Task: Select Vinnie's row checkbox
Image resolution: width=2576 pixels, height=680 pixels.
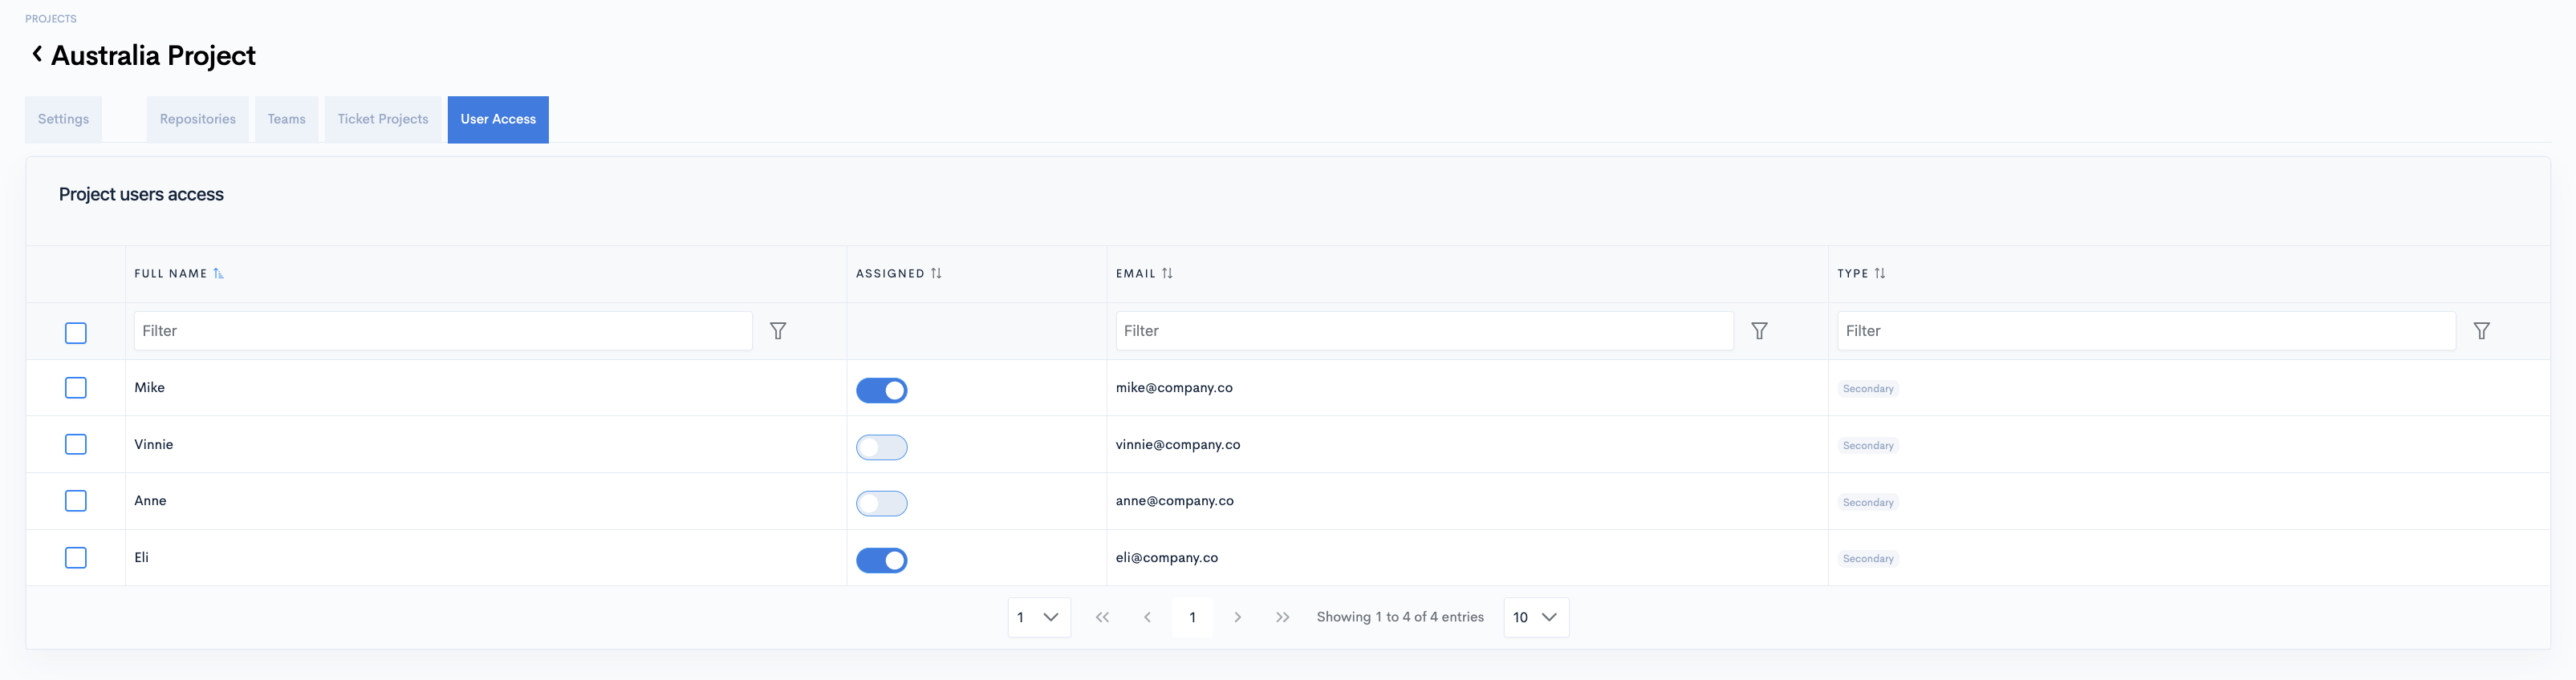Action: coord(76,444)
